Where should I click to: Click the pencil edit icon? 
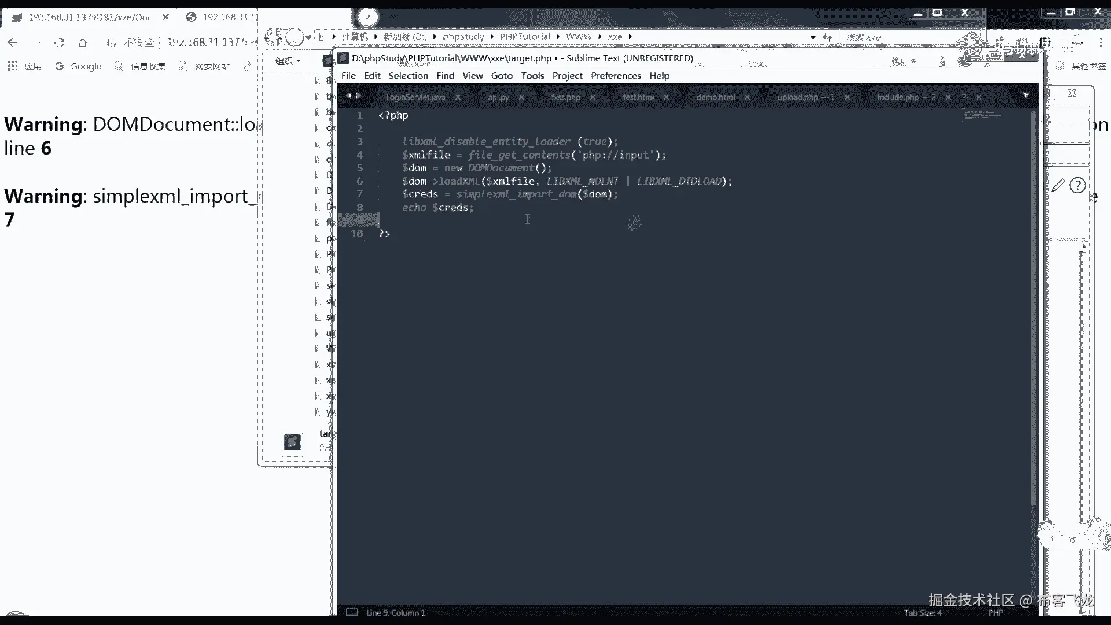[x=1058, y=185]
